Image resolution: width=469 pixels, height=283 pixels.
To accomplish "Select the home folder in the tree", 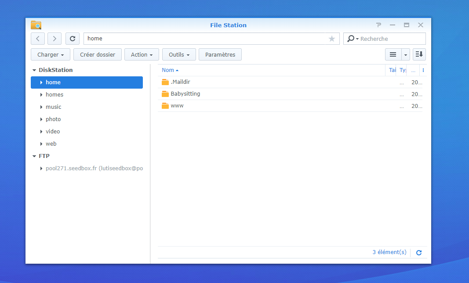I will click(x=87, y=82).
